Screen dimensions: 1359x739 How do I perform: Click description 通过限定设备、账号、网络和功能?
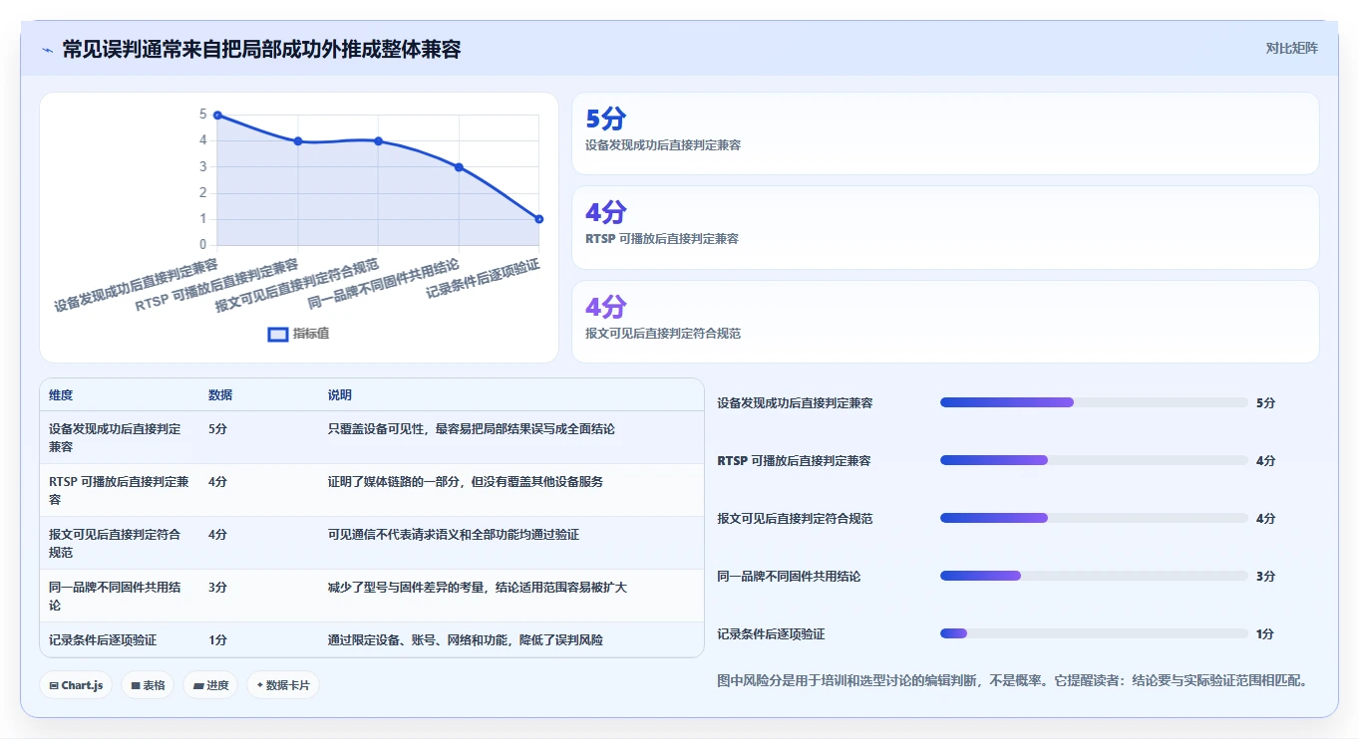pos(466,639)
